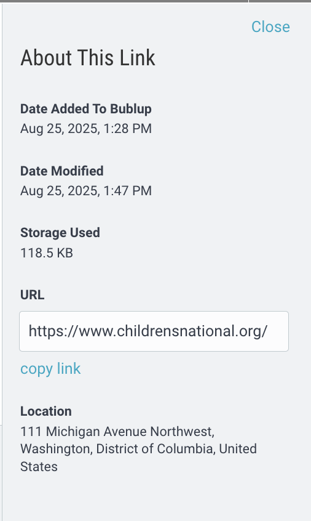Screen dimensions: 311x521
Task: Select the 1:47 PM modified timestamp
Action: 86,191
